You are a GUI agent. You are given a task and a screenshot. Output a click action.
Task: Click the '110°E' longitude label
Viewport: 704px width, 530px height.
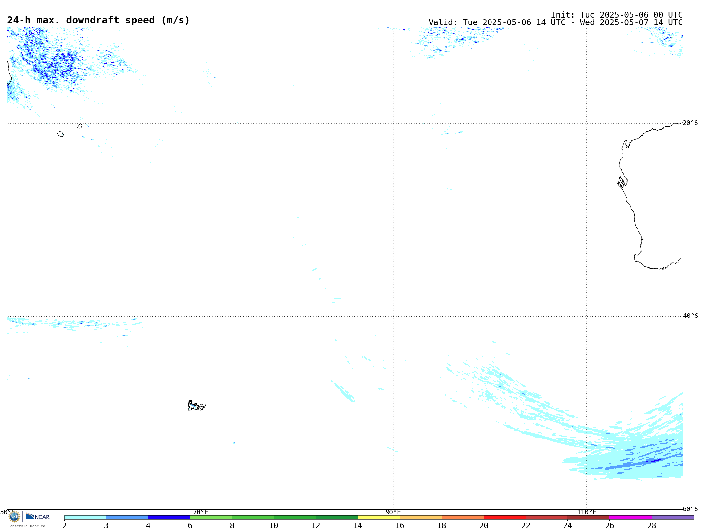click(x=587, y=512)
